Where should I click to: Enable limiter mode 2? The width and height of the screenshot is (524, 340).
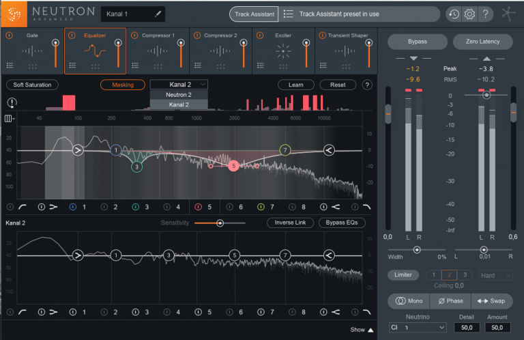coord(450,274)
